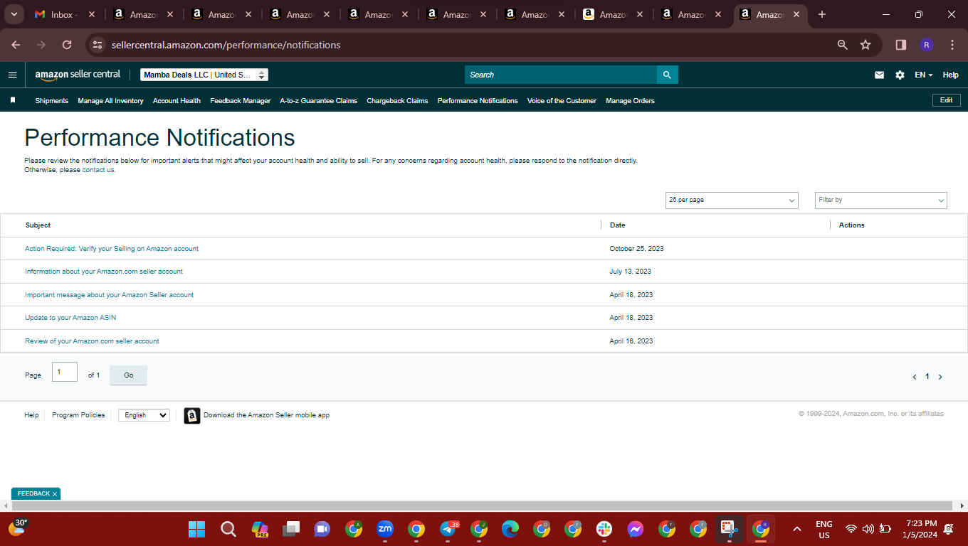Viewport: 968px width, 546px height.
Task: Open the EN language dropdown
Action: (x=924, y=75)
